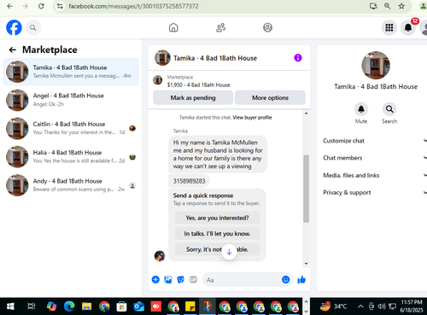The image size is (427, 315).
Task: Reload the page in the browser
Action: pyautogui.click(x=41, y=6)
